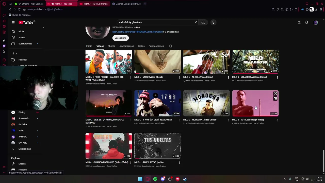Image resolution: width=325 pixels, height=183 pixels.
Task: Open the 'y 2 enlaces más' link
Action: pos(171,32)
